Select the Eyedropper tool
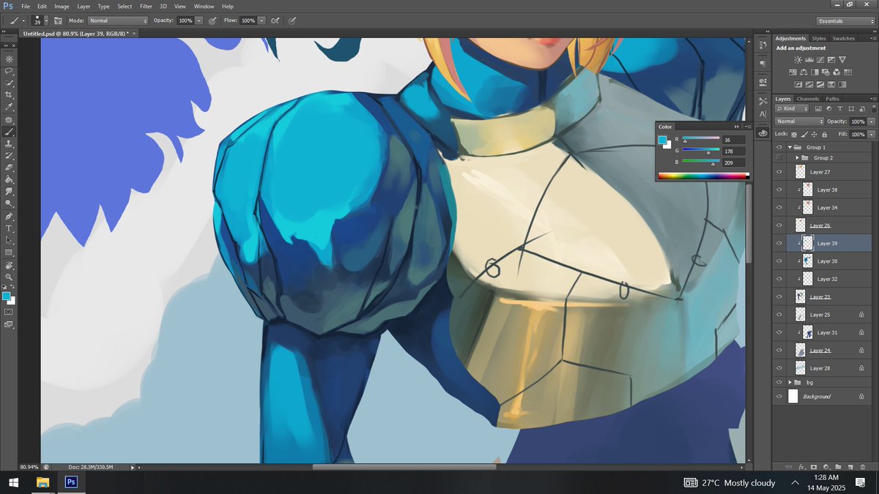 click(x=9, y=107)
